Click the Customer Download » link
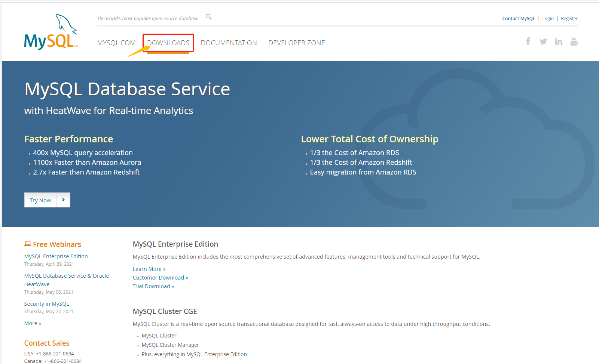Viewport: 599px width, 364px height. pos(161,278)
